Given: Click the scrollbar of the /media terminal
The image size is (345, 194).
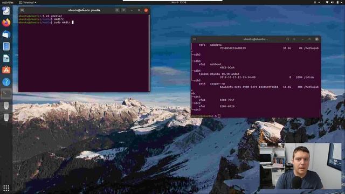Looking at the screenshot, I should (x=149, y=52).
